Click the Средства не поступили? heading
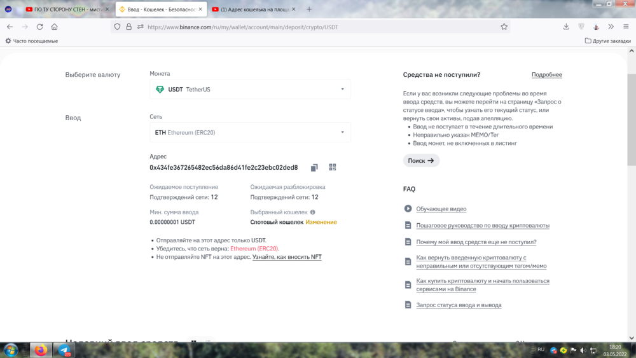636x358 pixels. (441, 74)
